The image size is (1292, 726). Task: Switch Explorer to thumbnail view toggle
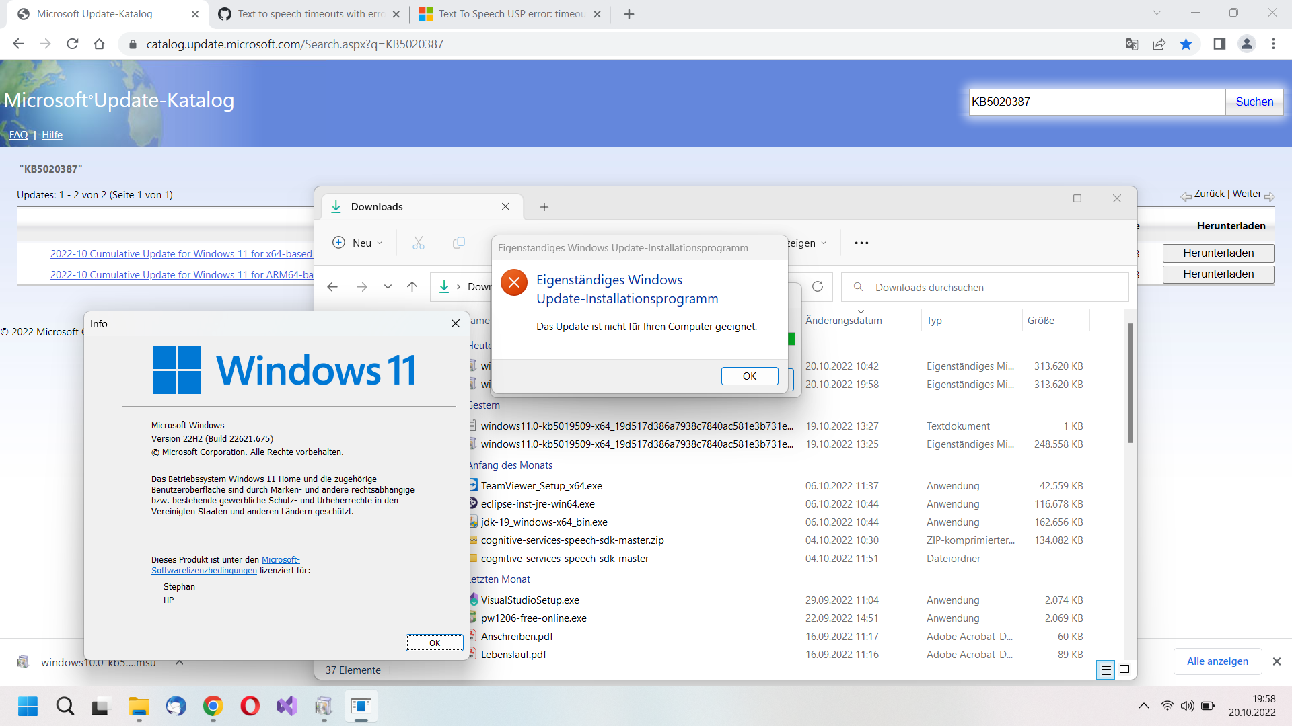pyautogui.click(x=1124, y=670)
